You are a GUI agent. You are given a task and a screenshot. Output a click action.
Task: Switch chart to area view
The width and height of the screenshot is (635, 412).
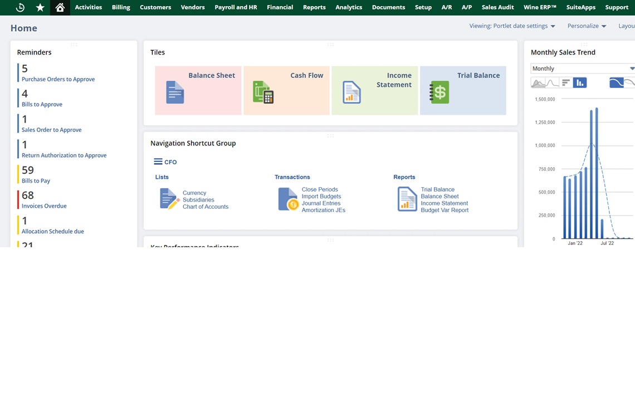point(538,83)
